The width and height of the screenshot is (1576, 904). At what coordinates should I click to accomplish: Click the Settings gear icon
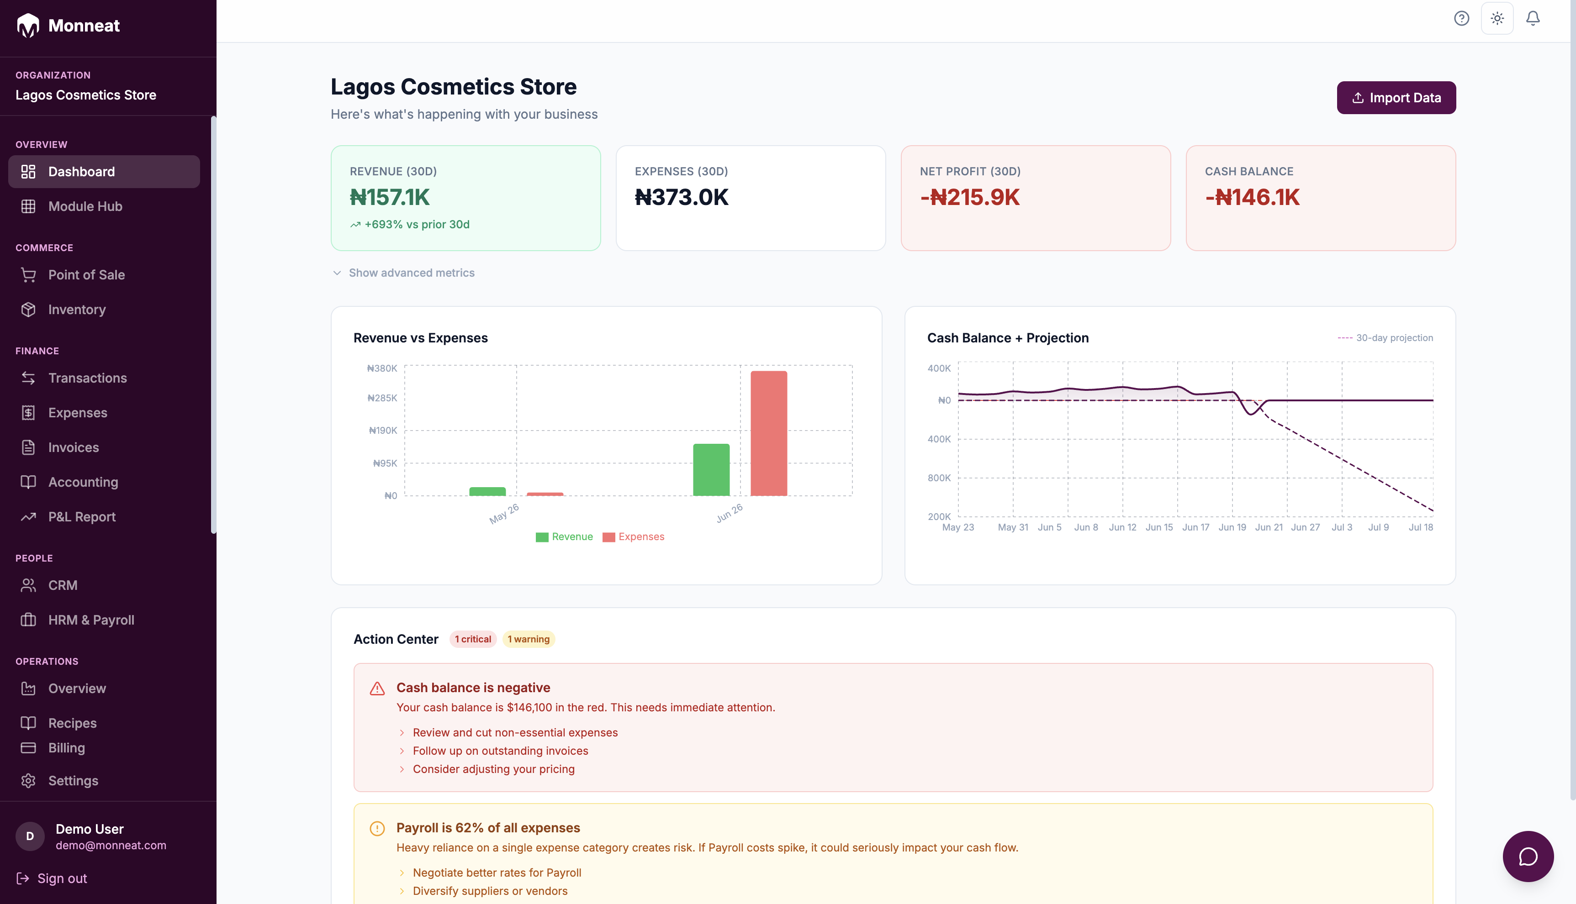(29, 780)
